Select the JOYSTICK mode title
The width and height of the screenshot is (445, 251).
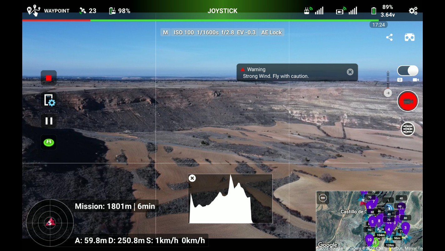coord(222,11)
